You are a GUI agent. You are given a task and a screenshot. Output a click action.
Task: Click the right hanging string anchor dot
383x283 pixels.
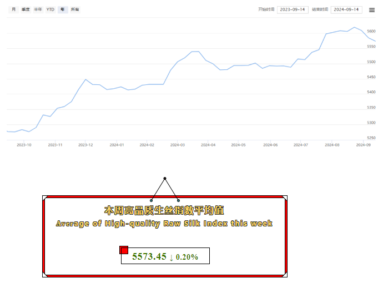tap(178, 200)
